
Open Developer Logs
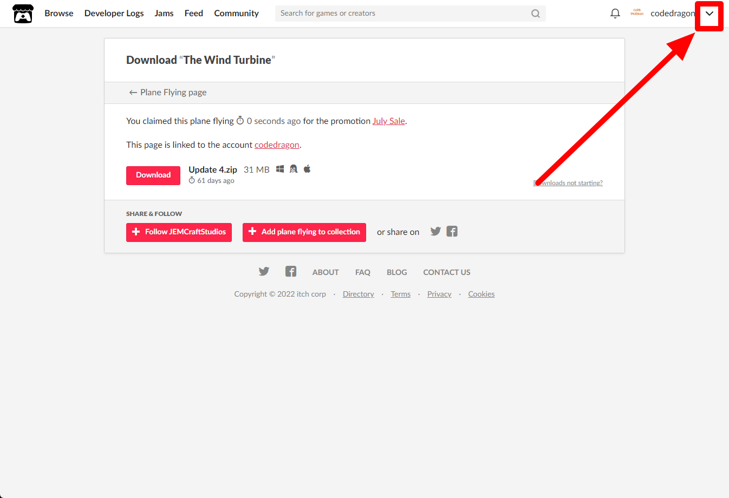point(114,14)
